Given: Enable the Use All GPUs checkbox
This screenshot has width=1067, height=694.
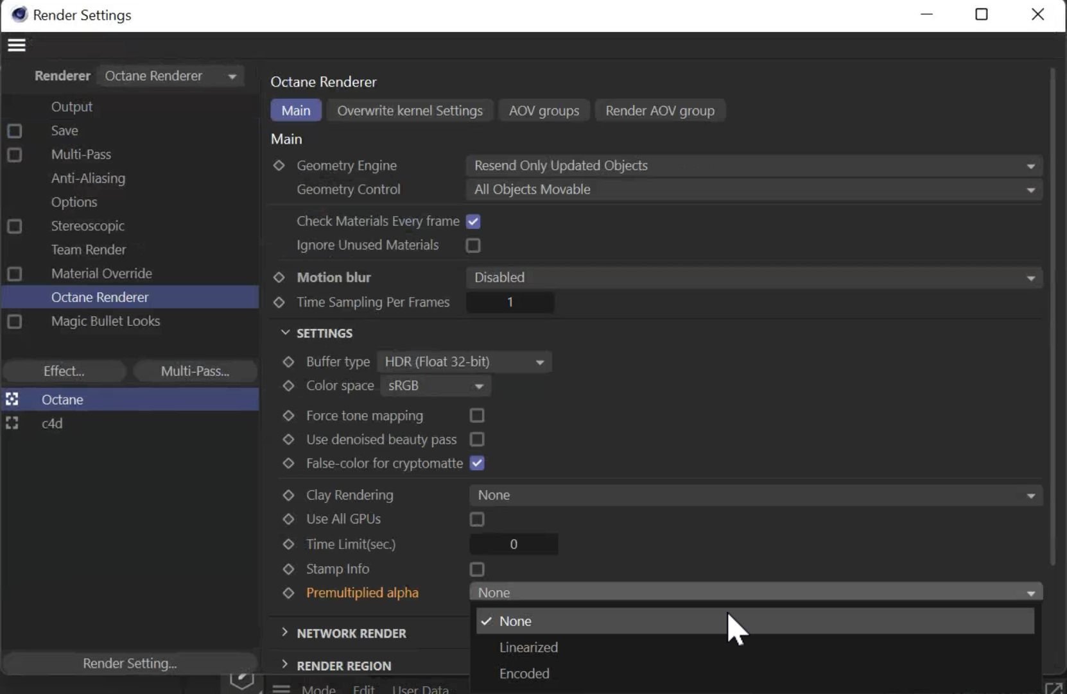Looking at the screenshot, I should [x=476, y=520].
